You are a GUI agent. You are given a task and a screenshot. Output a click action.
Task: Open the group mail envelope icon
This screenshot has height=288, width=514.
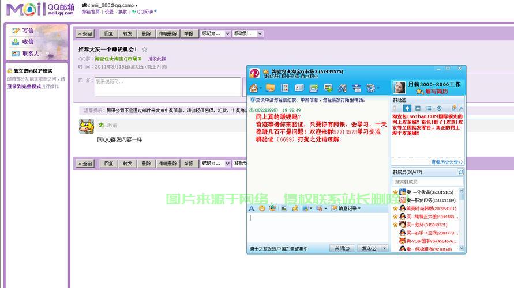(x=314, y=88)
